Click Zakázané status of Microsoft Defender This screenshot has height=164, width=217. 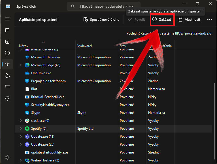[127, 57]
